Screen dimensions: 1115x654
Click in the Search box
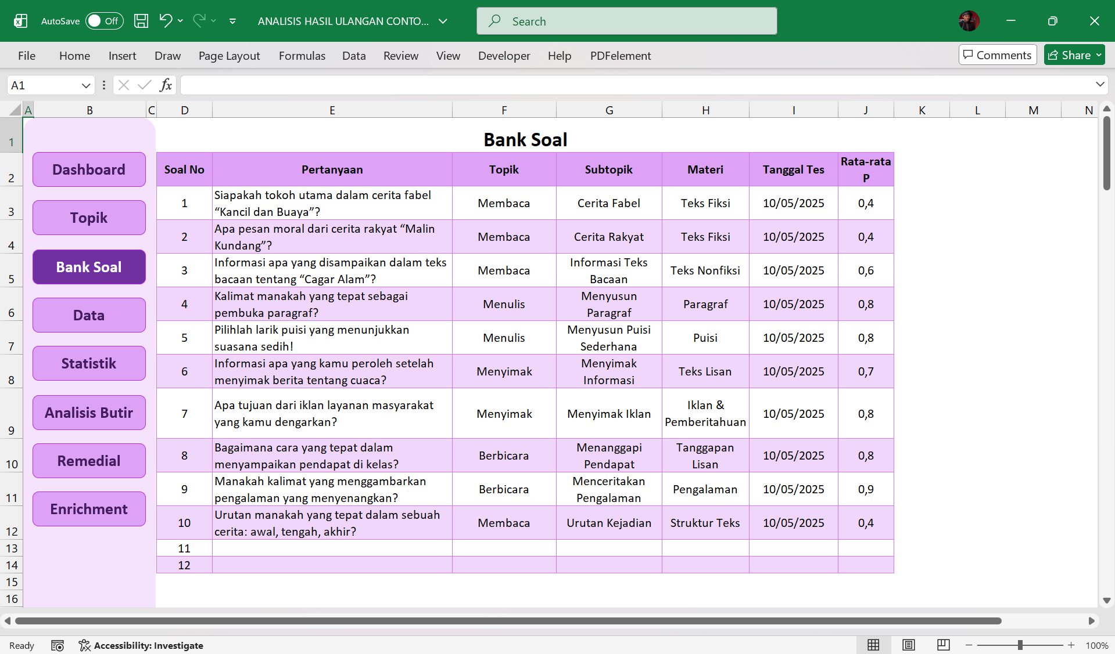[626, 21]
